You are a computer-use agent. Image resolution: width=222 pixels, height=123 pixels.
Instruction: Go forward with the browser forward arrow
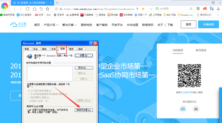click(x=21, y=9)
